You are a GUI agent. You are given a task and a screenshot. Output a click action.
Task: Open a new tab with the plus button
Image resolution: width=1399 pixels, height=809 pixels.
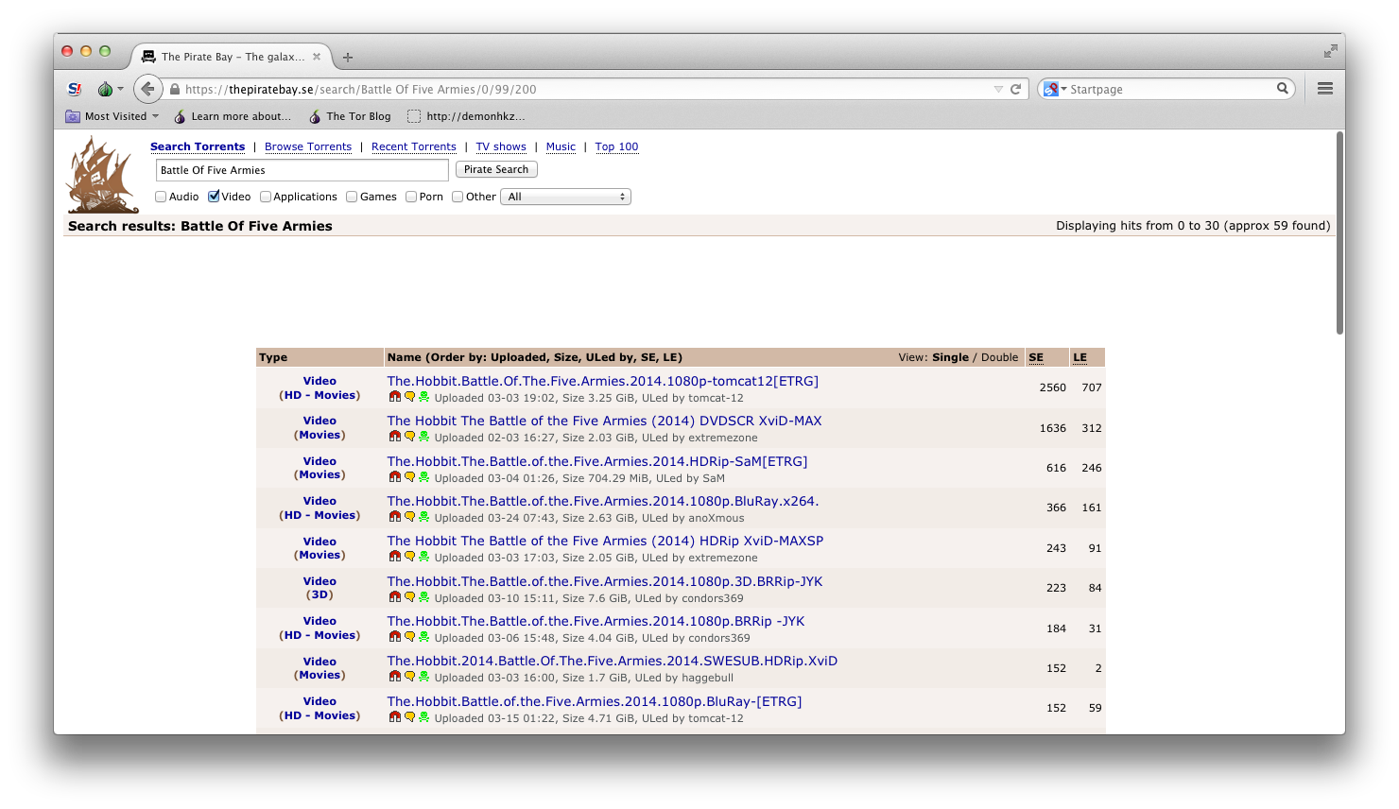348,58
